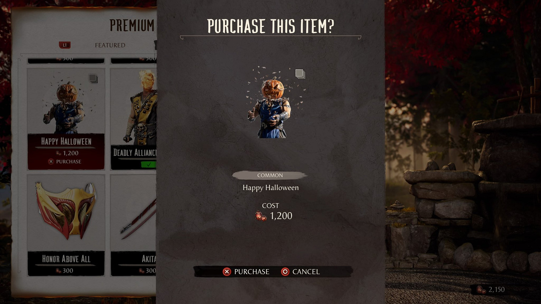Click the Premium store heading
The image size is (541, 304).
[132, 26]
